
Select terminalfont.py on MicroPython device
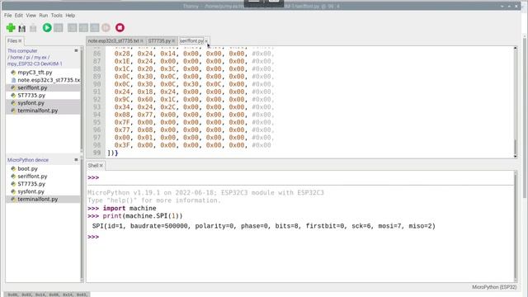tap(38, 199)
